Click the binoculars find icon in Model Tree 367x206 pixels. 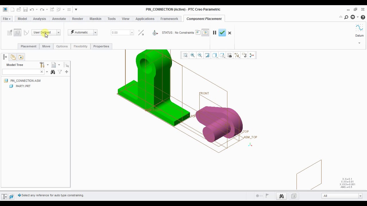[53, 72]
